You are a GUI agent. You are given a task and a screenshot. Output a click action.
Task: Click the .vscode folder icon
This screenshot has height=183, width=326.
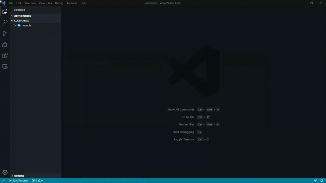(x=19, y=25)
